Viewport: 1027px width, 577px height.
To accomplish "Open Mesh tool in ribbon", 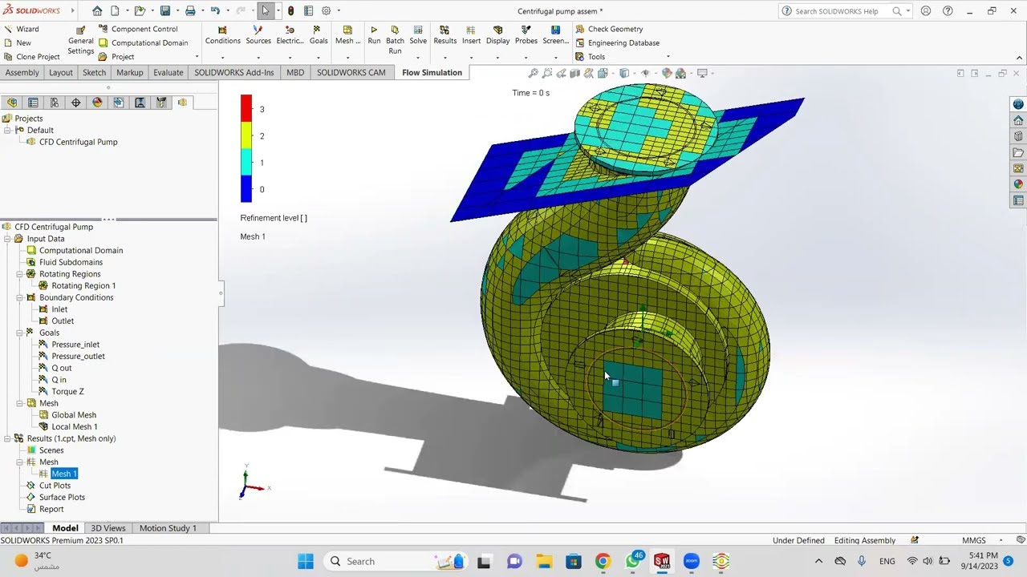I will point(347,35).
